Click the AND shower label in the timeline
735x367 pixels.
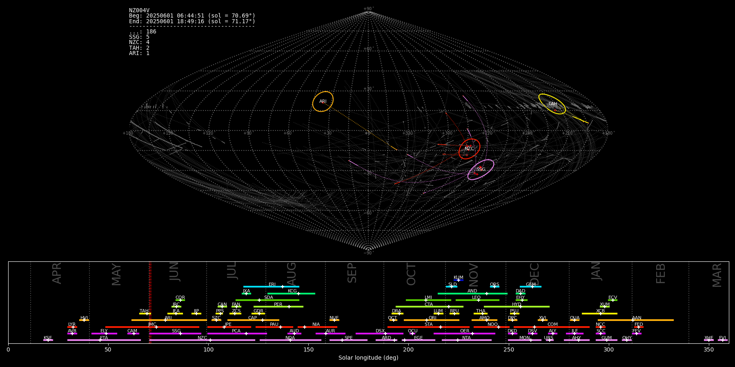pos(472,291)
